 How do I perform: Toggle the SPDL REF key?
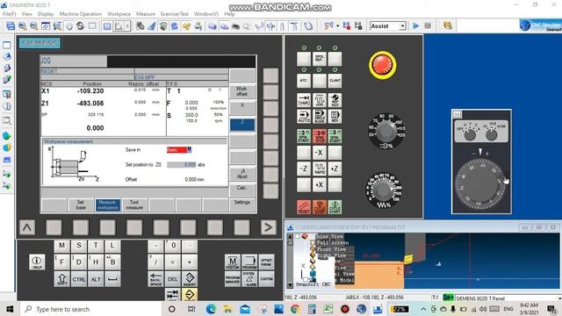(x=319, y=59)
